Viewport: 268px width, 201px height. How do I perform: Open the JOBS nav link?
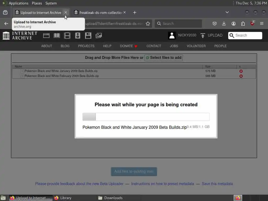pyautogui.click(x=174, y=46)
